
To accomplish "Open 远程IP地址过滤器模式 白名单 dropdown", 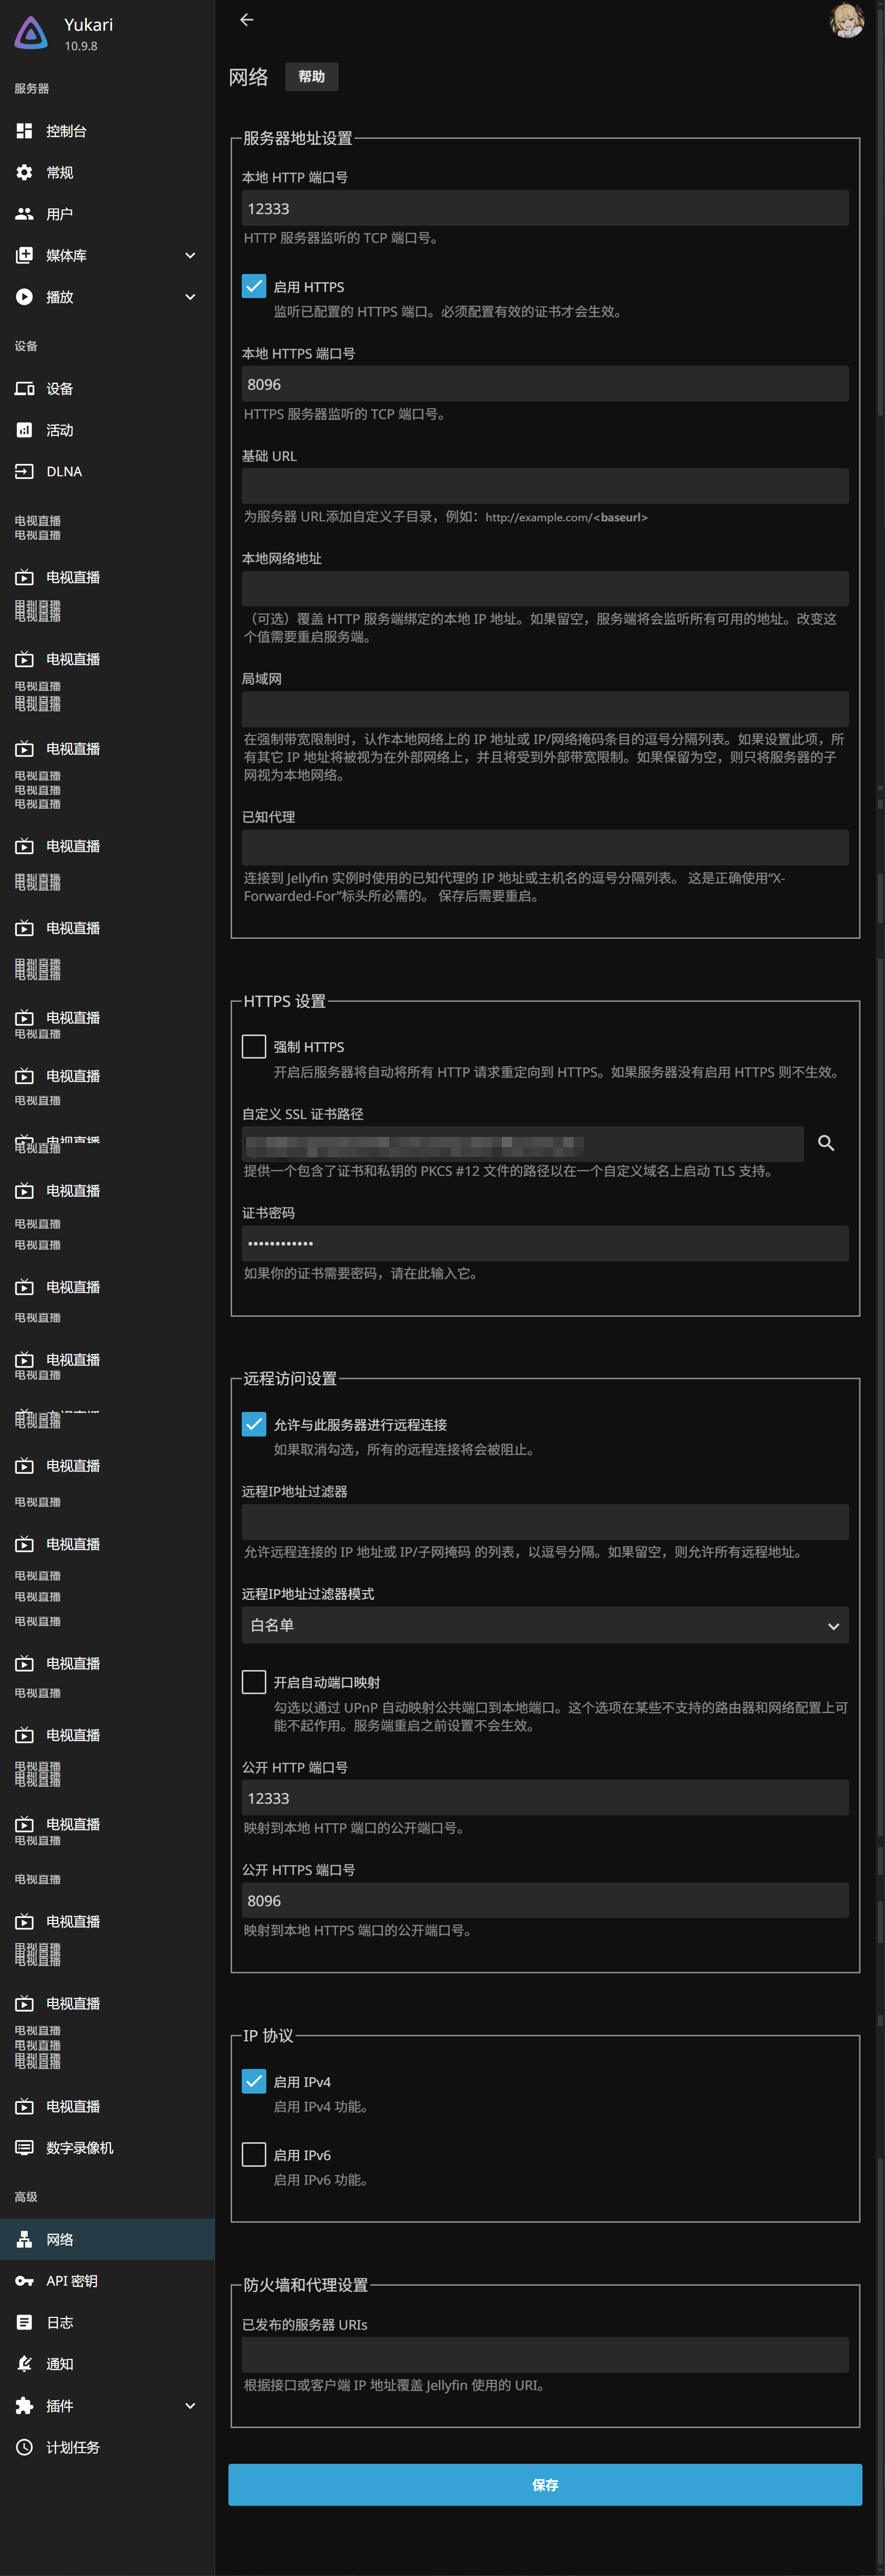I will (x=545, y=1625).
